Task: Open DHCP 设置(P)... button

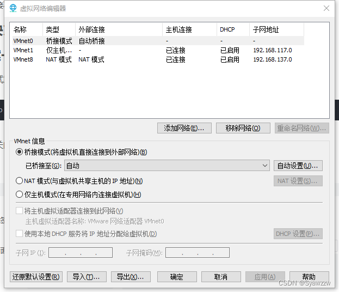Action: [x=298, y=234]
